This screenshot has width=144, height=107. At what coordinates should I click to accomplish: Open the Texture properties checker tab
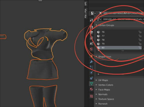[92, 96]
